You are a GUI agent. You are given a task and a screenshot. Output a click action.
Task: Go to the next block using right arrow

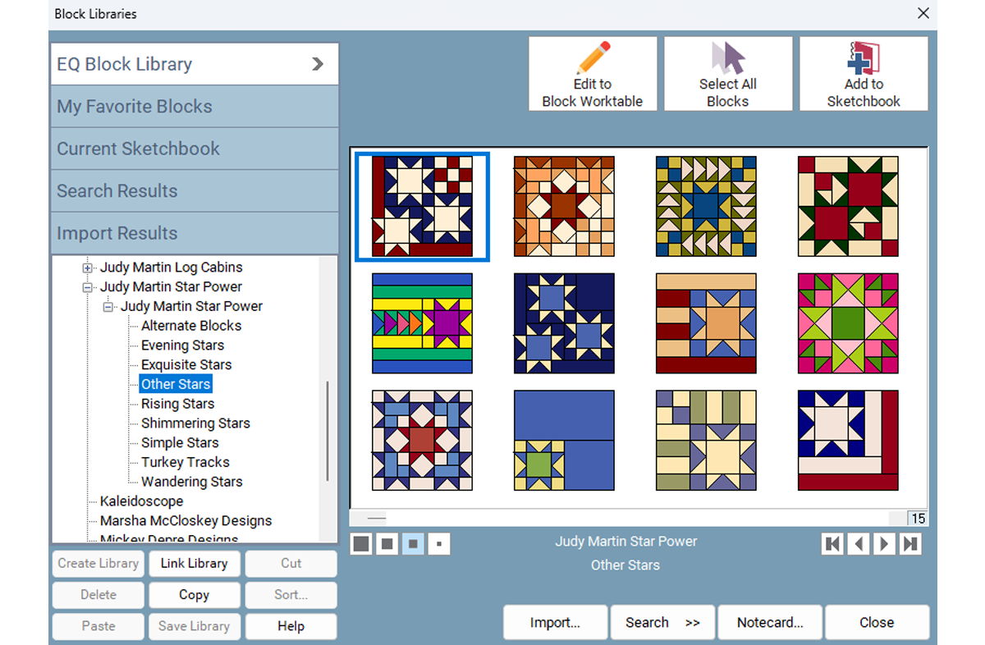point(884,544)
